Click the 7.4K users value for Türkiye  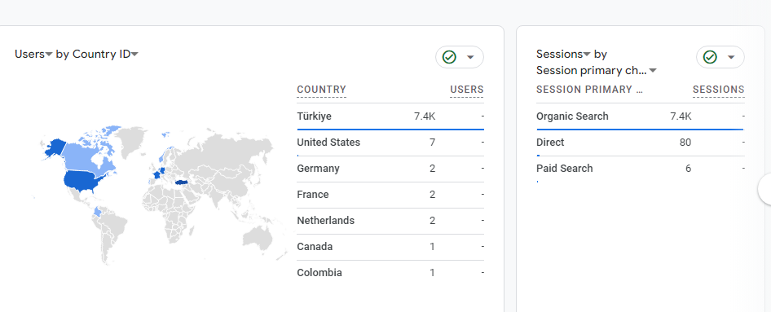coord(425,116)
